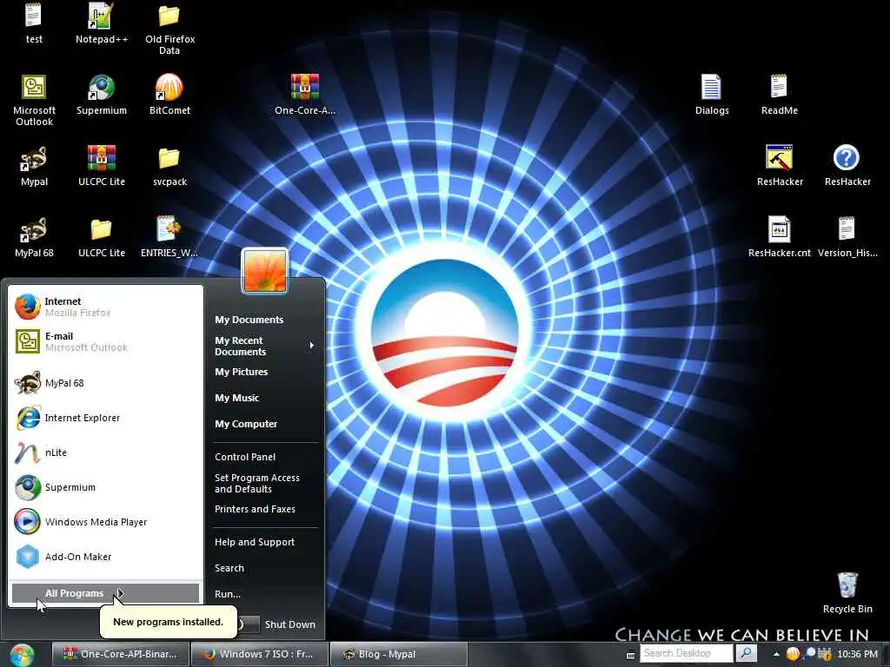The height and width of the screenshot is (667, 890).
Task: Click the user account picture in Start menu
Action: pyautogui.click(x=264, y=271)
